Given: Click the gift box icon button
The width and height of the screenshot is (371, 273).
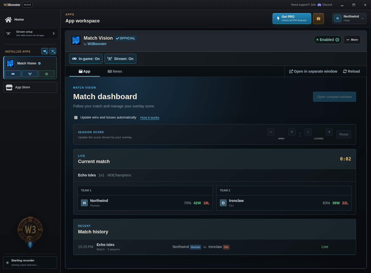Looking at the screenshot, I should point(318,19).
